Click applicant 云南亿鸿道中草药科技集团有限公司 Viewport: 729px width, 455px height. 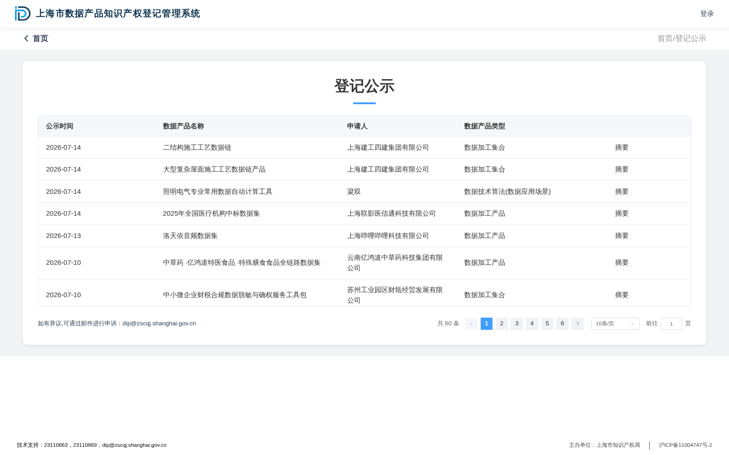point(395,263)
